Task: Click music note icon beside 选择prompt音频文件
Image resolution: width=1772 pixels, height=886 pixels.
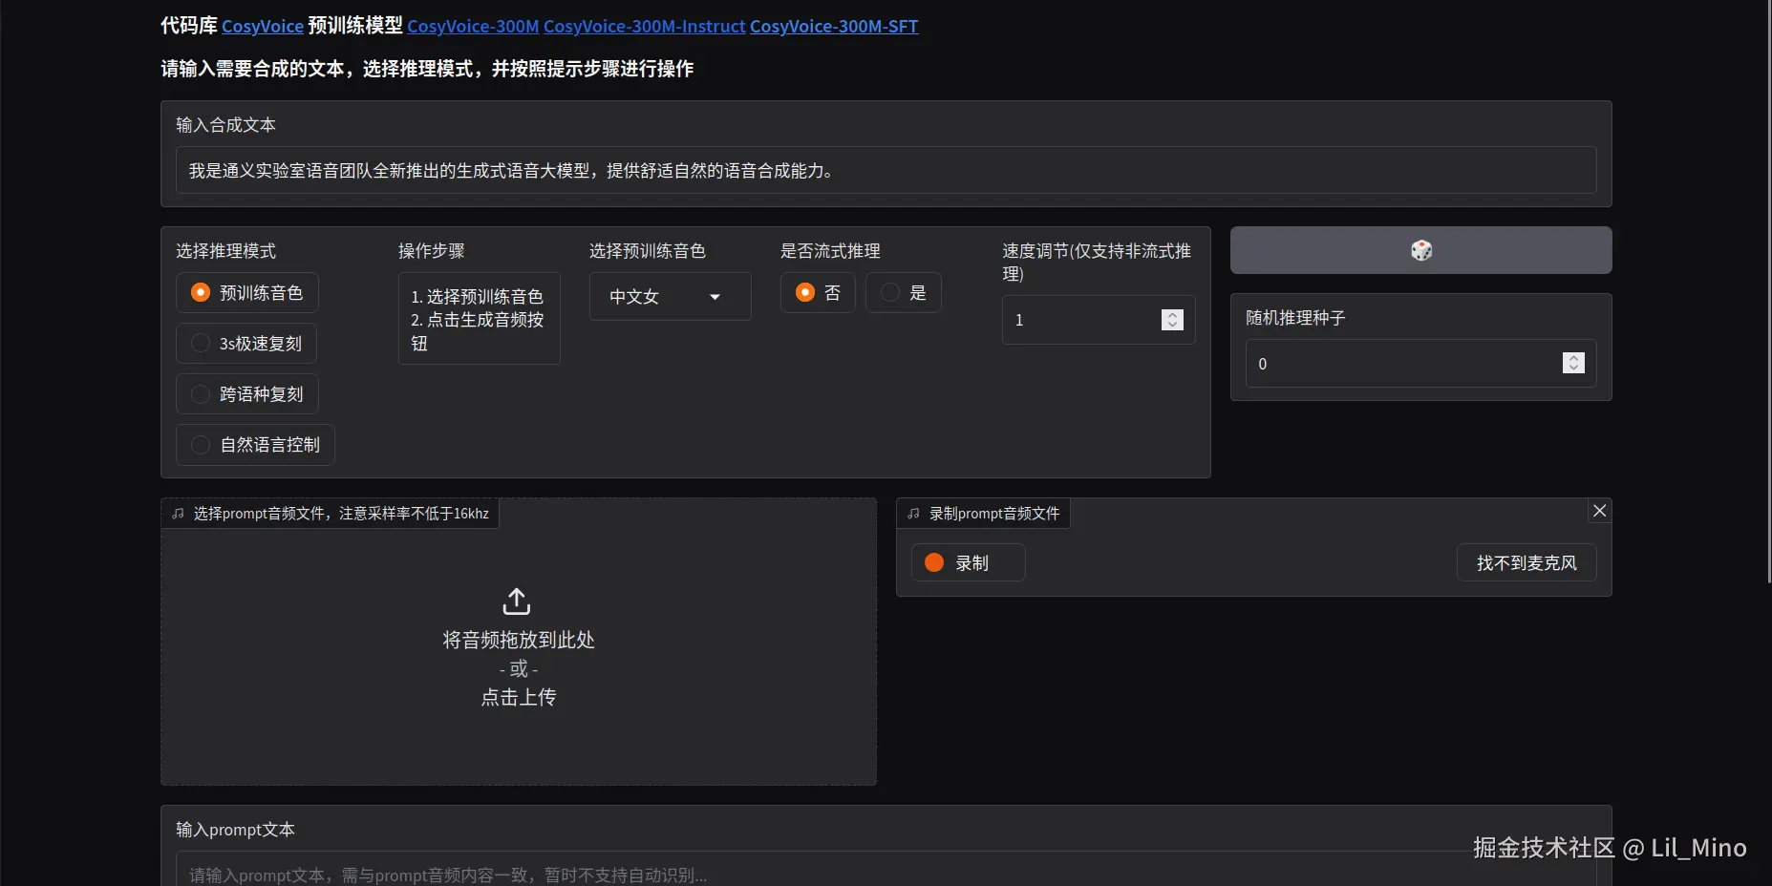Action: (178, 514)
